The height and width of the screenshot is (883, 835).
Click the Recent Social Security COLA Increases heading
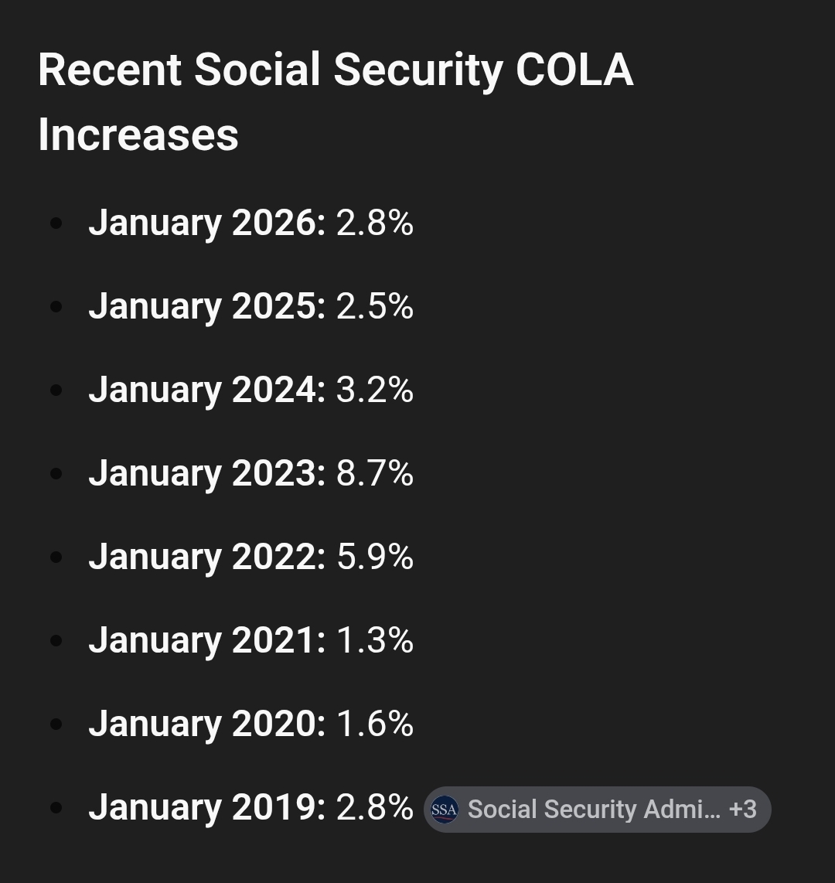(x=336, y=102)
